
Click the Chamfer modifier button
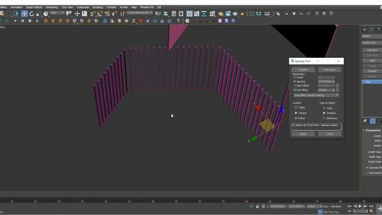372,71
